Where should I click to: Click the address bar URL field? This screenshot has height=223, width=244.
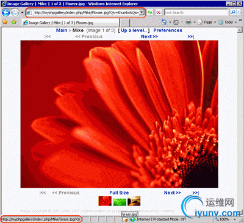[x=83, y=13]
